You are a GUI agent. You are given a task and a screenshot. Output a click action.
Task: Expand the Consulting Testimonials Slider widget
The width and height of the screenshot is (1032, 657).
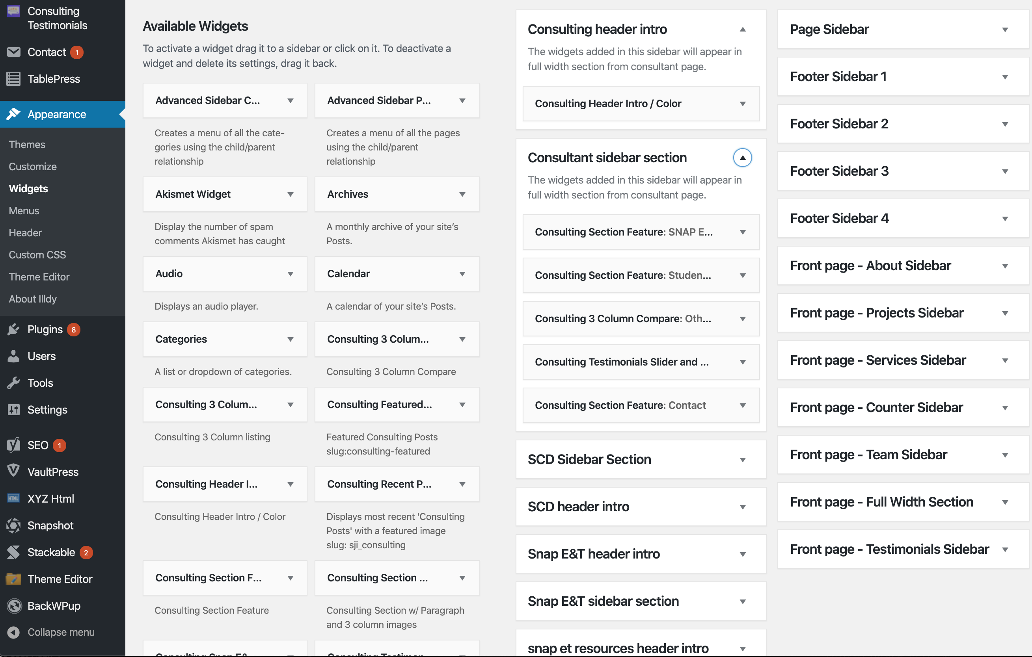742,362
